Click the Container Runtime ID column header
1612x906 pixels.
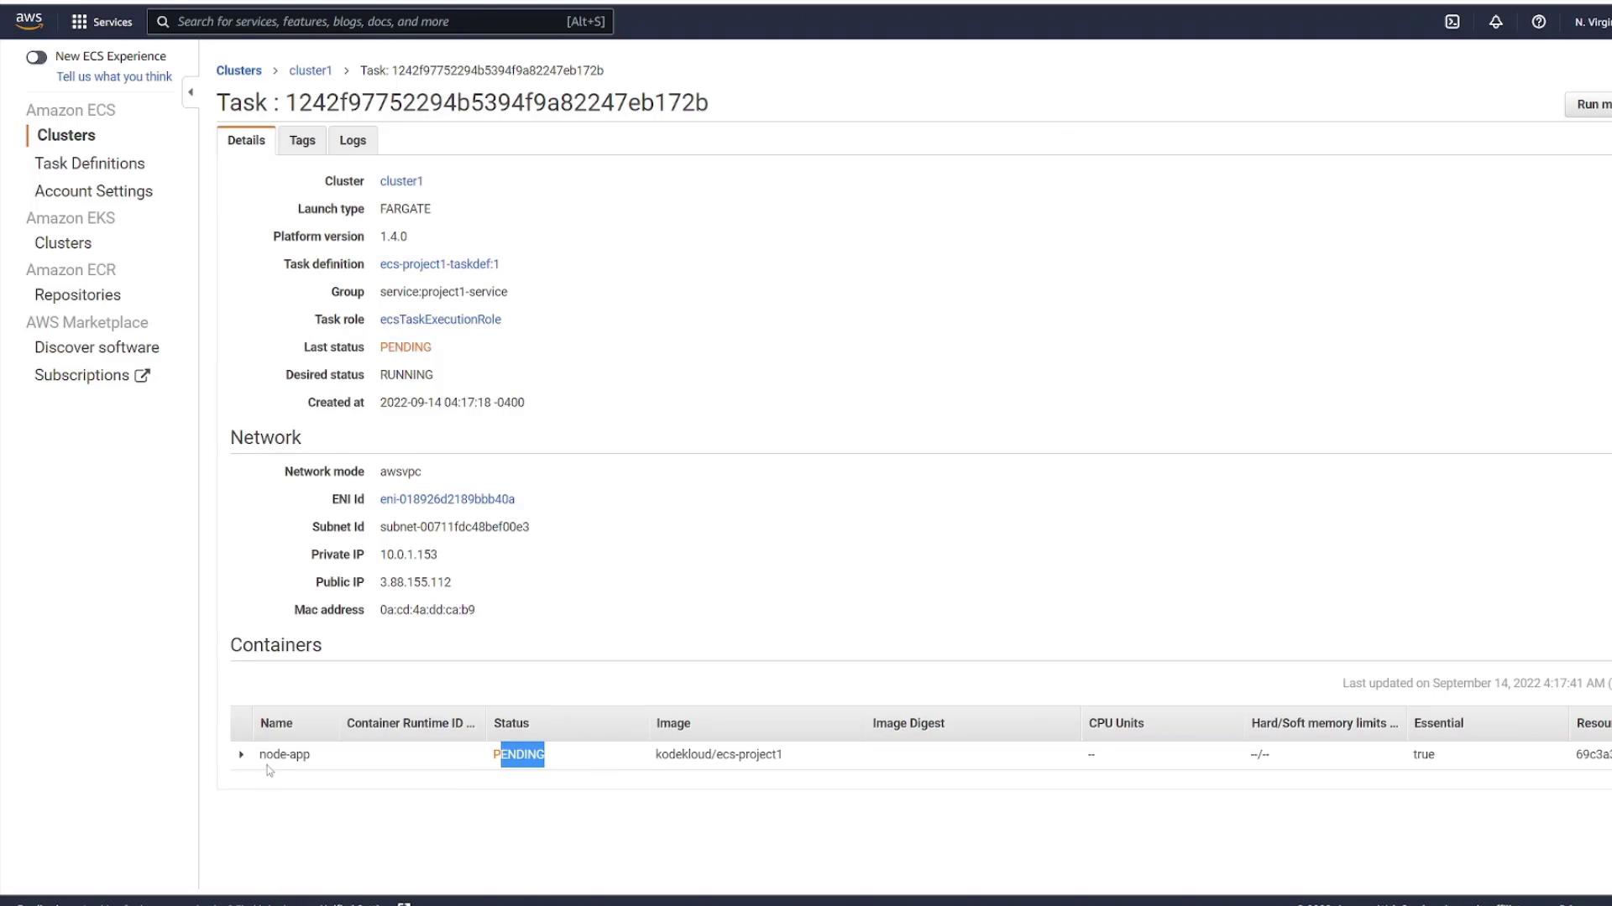(411, 723)
